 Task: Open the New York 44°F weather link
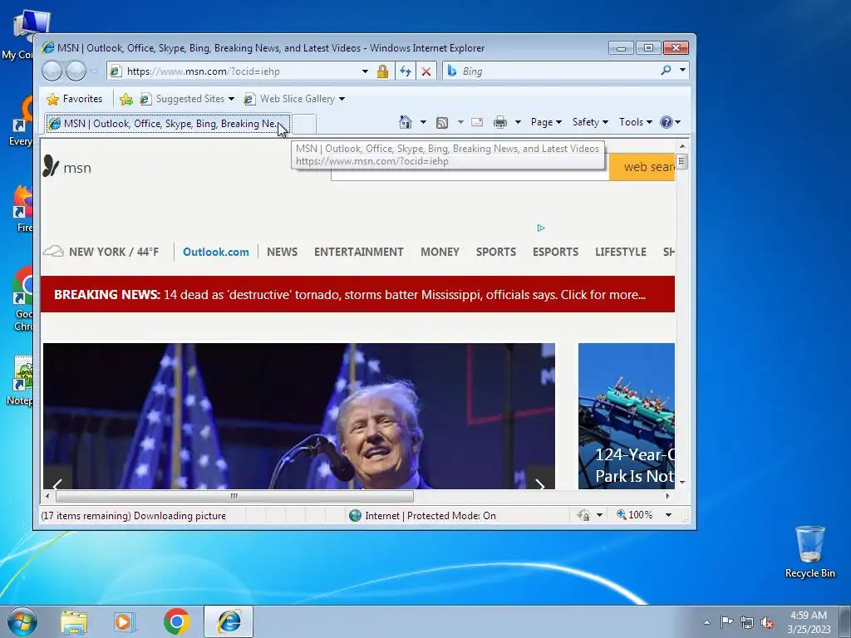click(101, 252)
